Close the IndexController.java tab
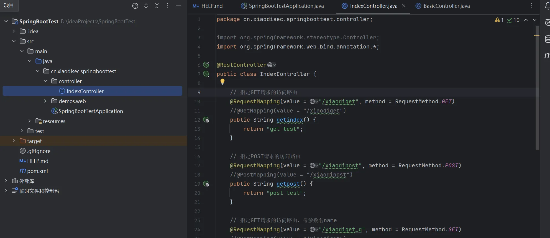Screen dimensions: 550x238 404,6
